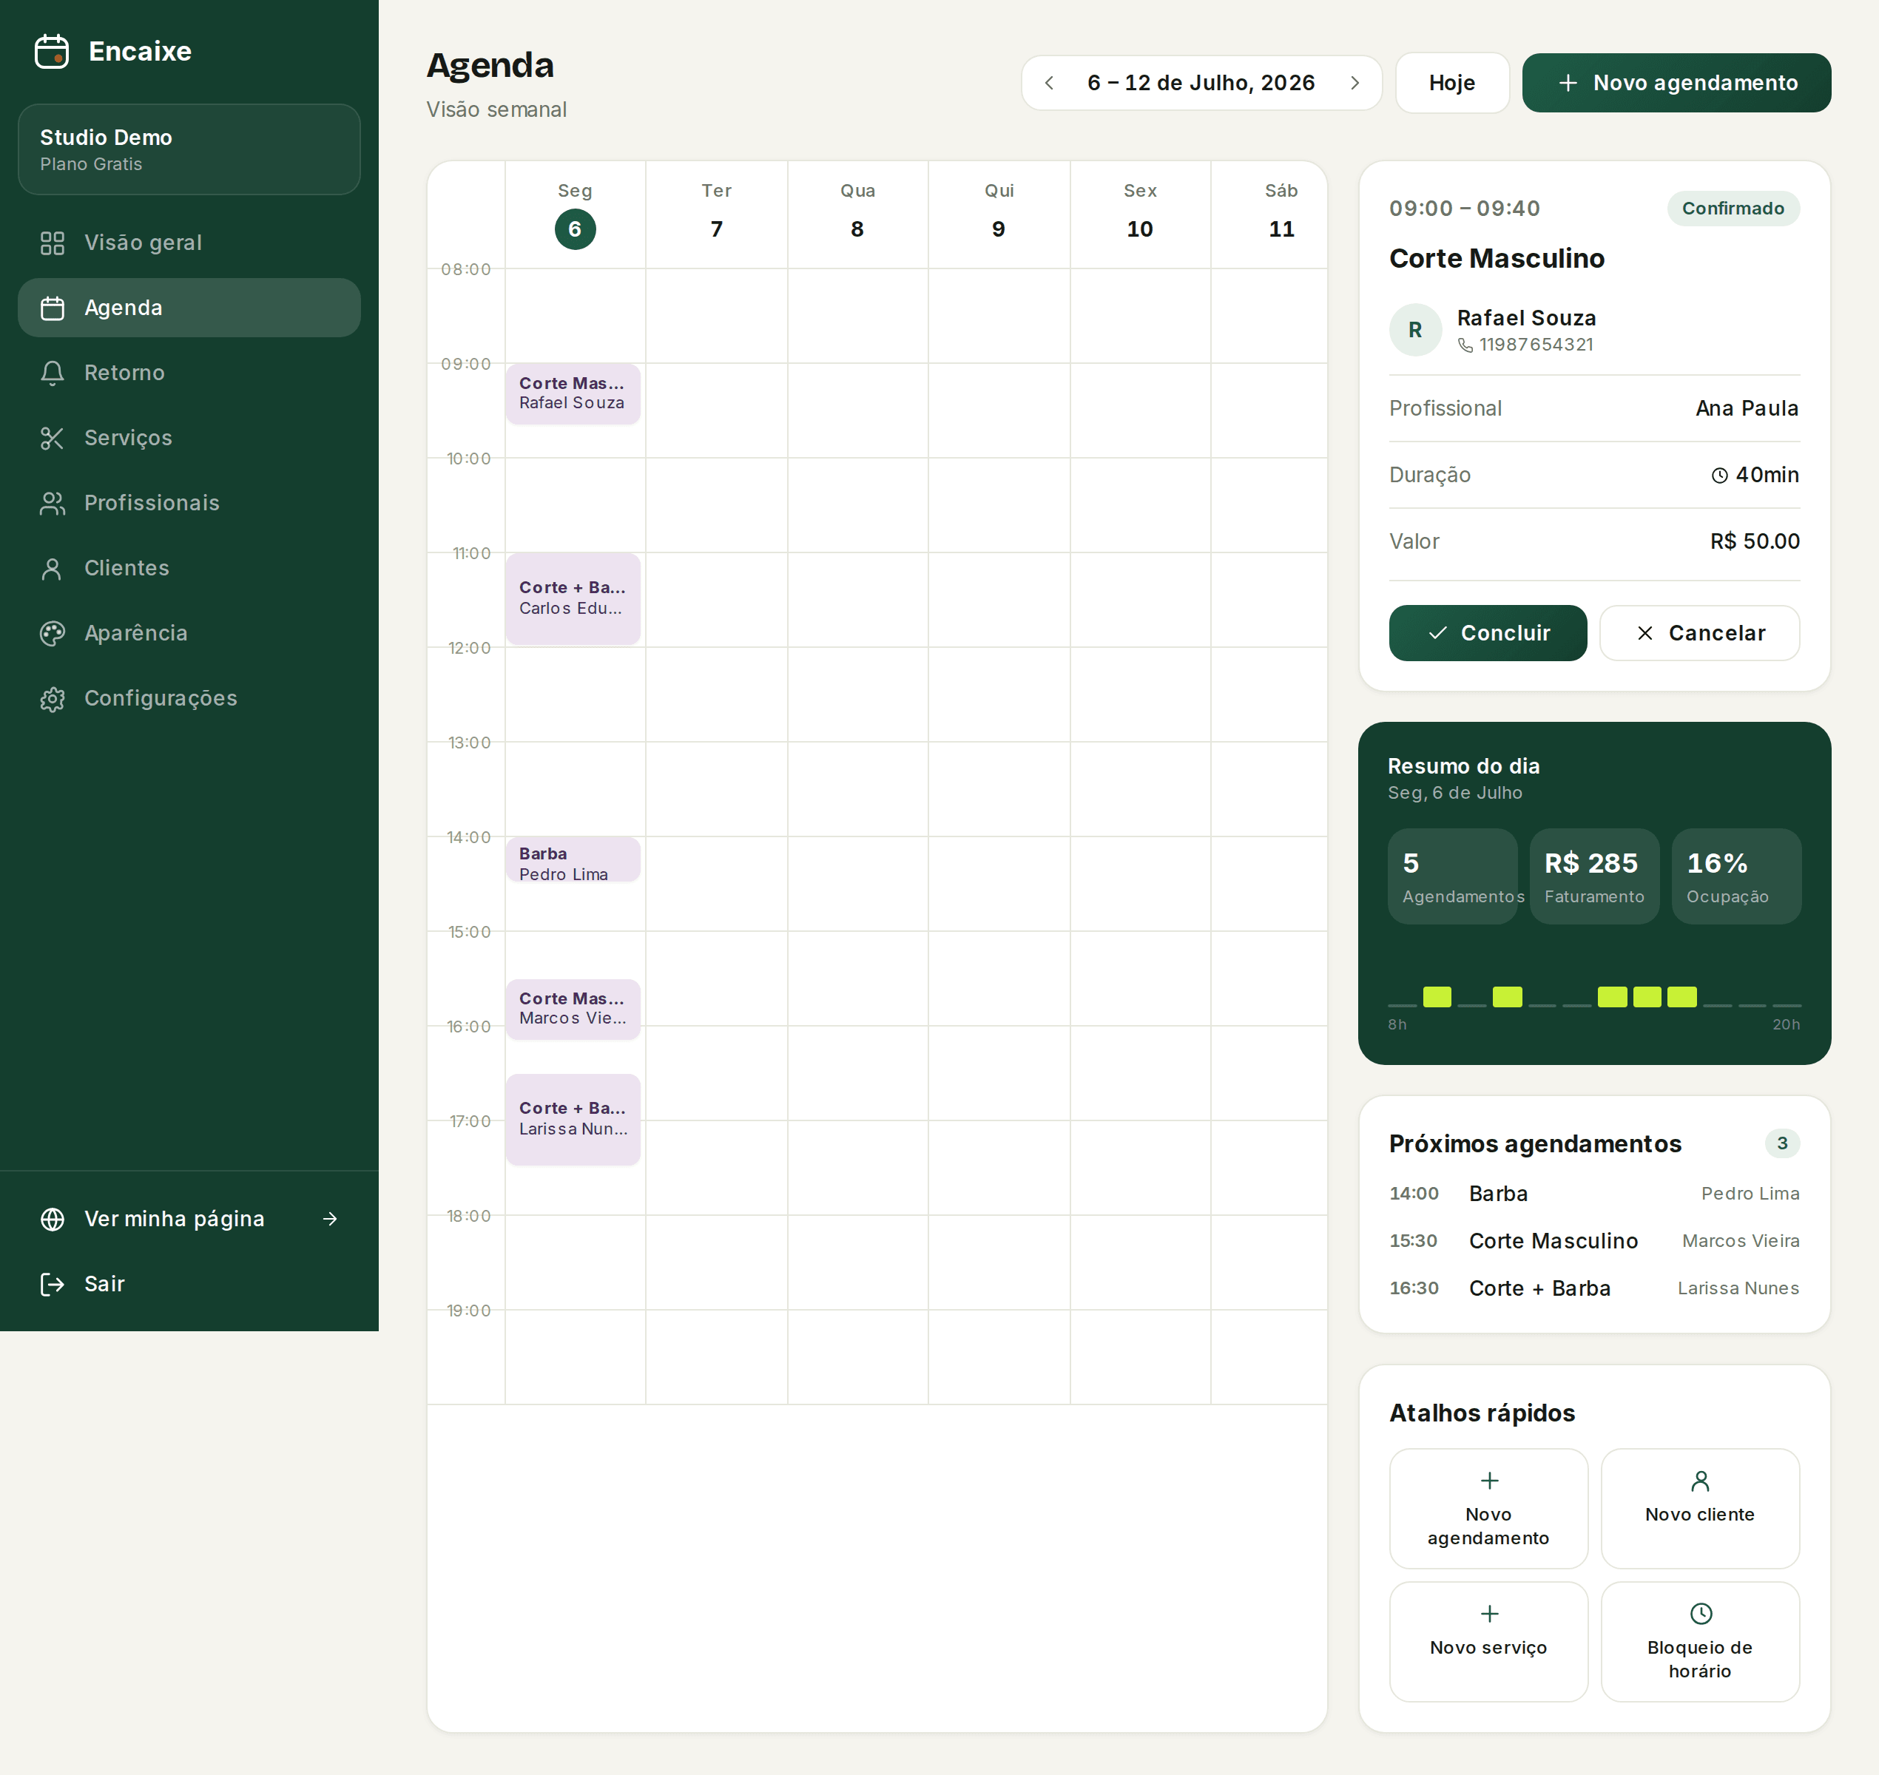
Task: Open the Clientes person icon
Action: pyautogui.click(x=52, y=568)
